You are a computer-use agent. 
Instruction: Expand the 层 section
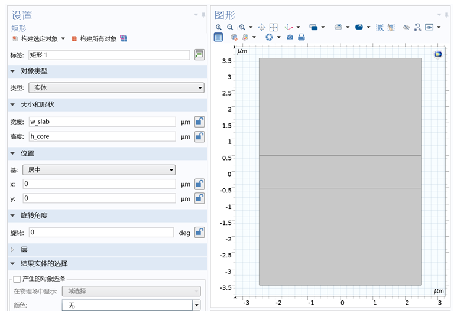tap(12, 250)
